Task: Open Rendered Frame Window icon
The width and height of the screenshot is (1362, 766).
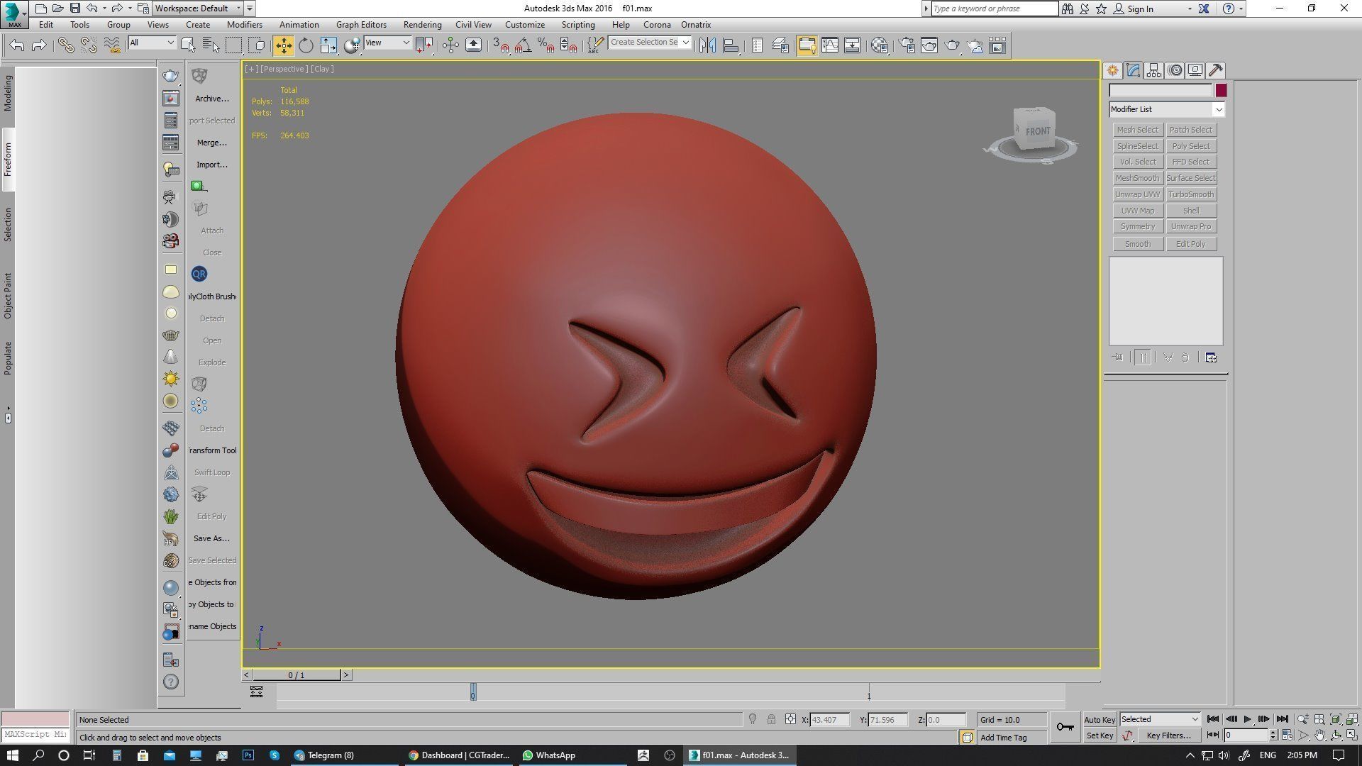Action: [929, 45]
